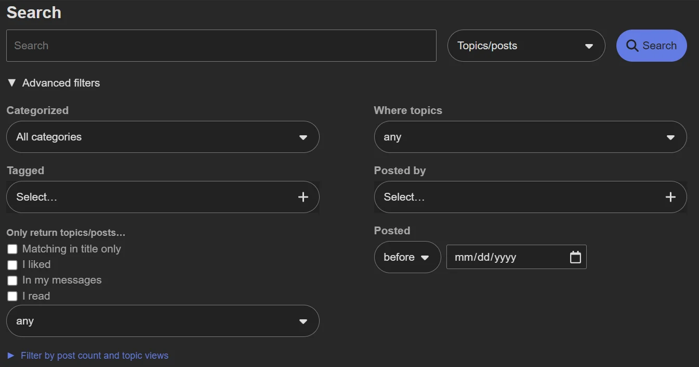Image resolution: width=699 pixels, height=367 pixels.
Task: Open the Tagged Select… field
Action: [163, 197]
